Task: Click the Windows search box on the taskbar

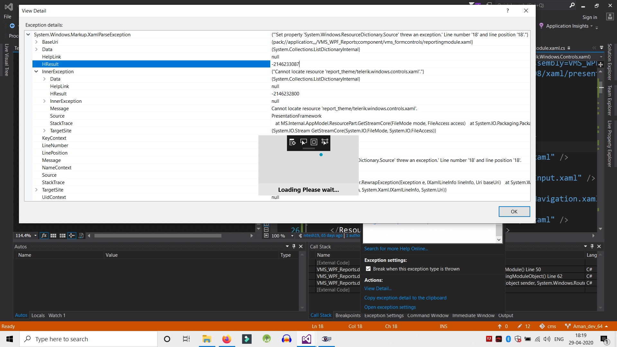Action: click(x=88, y=339)
